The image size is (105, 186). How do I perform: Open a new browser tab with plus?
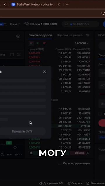pos(67,4)
